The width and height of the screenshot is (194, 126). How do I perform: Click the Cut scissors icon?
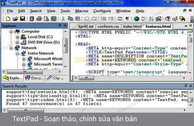click(x=63, y=19)
